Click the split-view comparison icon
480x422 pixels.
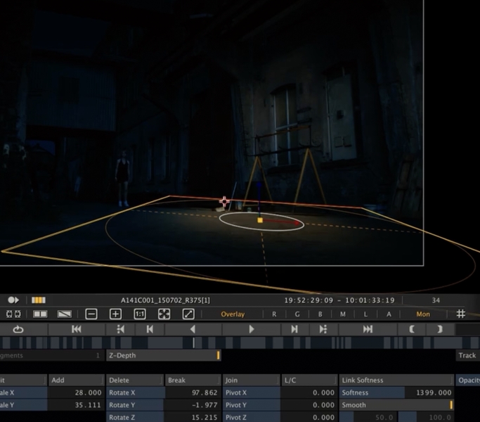[40, 314]
